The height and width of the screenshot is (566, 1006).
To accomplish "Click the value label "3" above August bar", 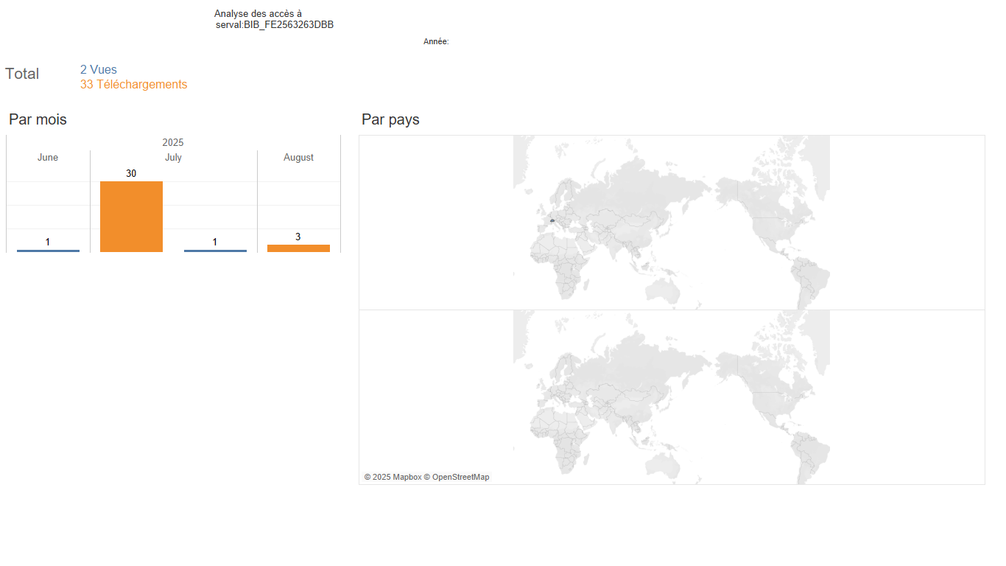I will (298, 237).
